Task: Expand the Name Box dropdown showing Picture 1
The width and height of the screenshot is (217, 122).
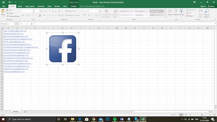Action: [x=13, y=24]
